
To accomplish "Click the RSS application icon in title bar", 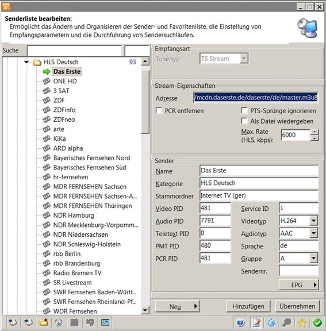I will (6, 6).
